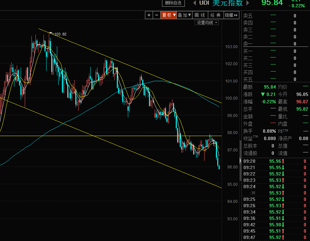Switch to 经典 view
310x241 pixels.
(x=216, y=15)
